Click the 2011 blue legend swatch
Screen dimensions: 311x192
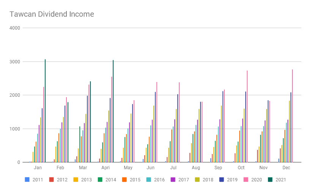click(27, 179)
